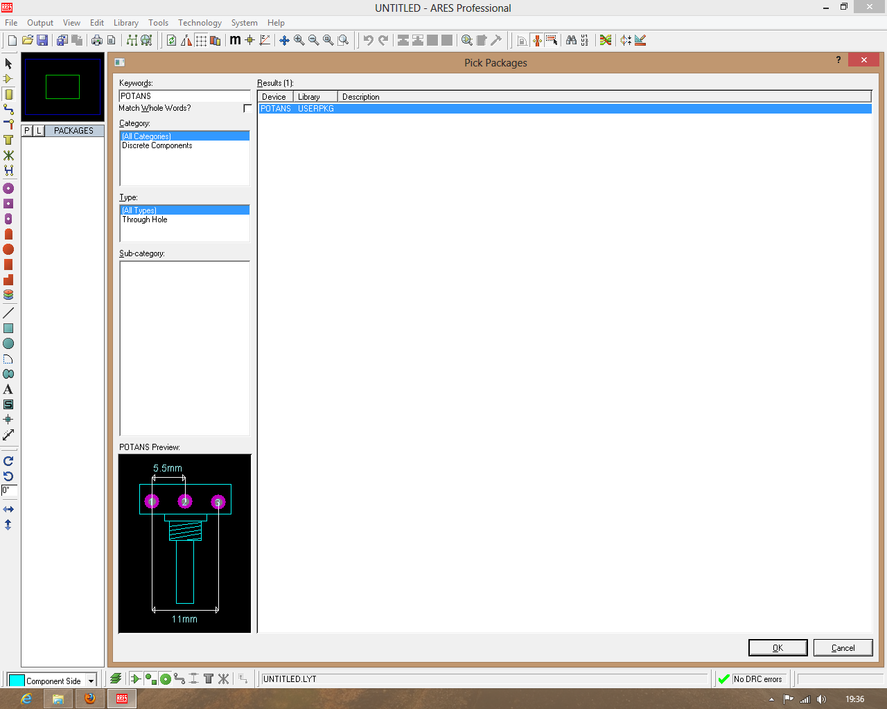
Task: Select the 2D graphics text 'A' tool
Action: (x=8, y=389)
